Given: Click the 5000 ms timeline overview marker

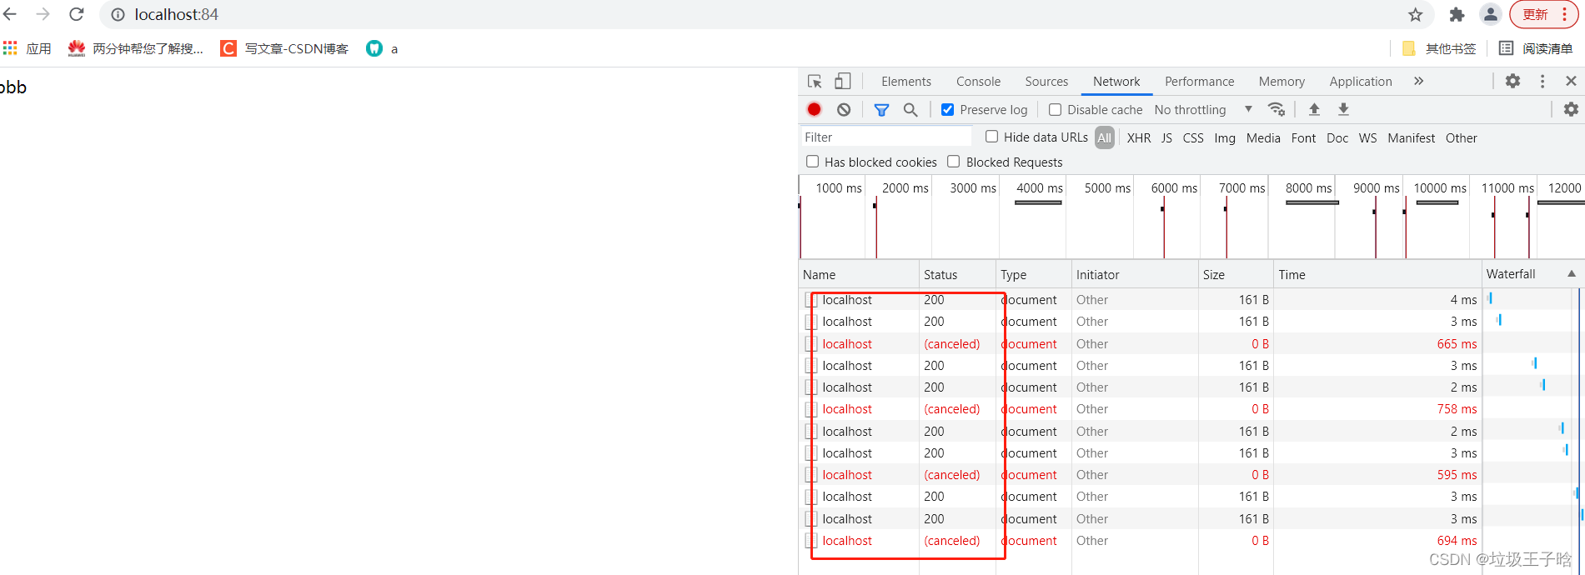Looking at the screenshot, I should click(1107, 188).
